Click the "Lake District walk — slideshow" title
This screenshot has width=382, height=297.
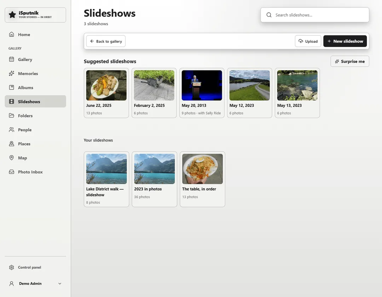click(105, 192)
